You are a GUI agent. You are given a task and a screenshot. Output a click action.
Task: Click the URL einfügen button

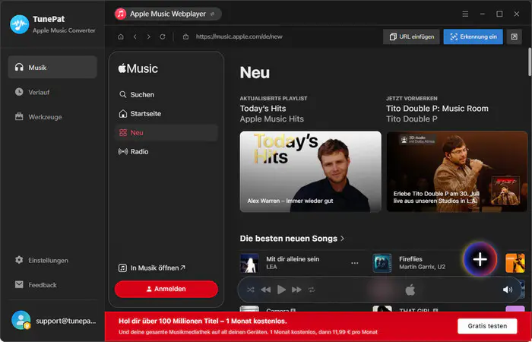point(411,36)
